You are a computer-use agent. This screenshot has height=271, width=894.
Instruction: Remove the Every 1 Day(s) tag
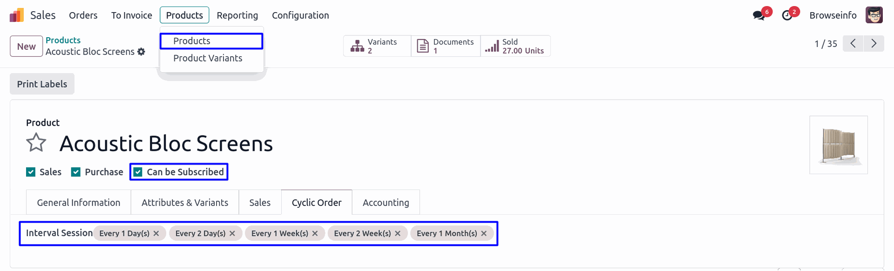(156, 233)
